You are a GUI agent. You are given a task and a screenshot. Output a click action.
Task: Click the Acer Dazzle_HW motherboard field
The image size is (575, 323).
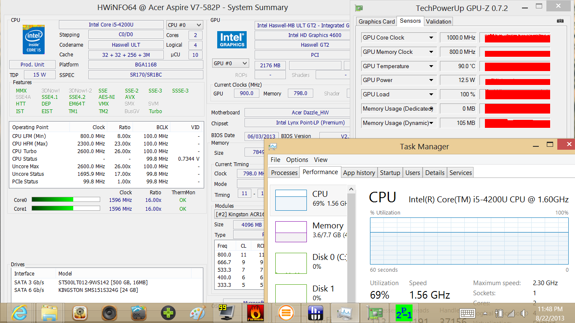298,112
